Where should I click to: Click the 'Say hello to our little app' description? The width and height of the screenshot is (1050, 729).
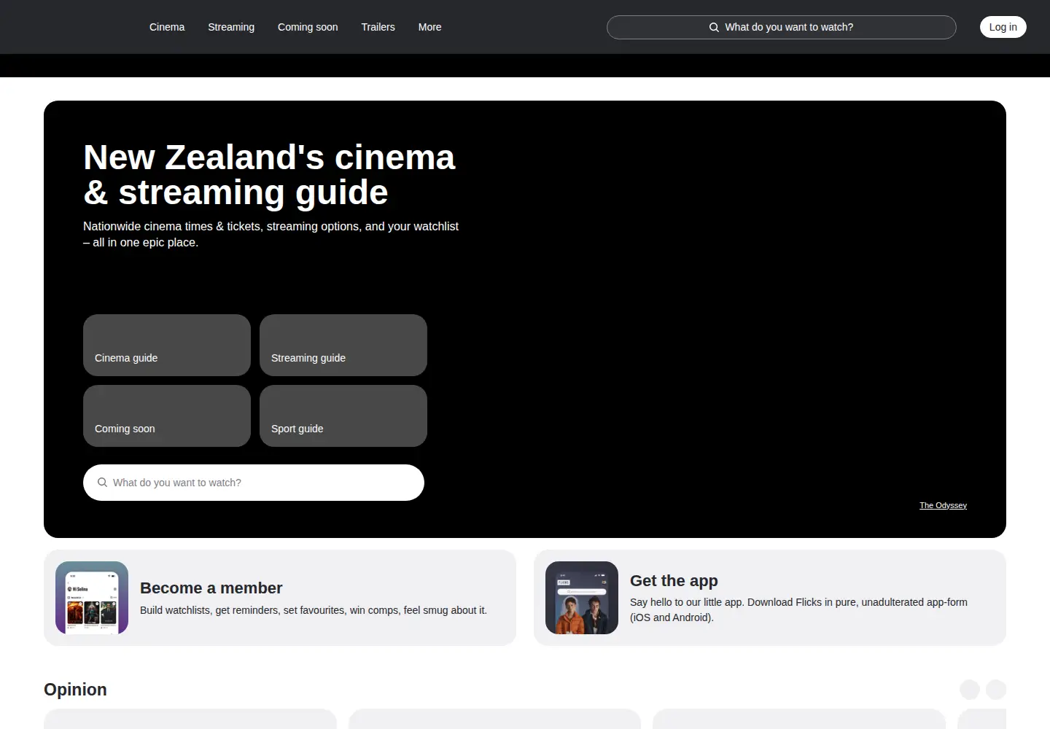[x=798, y=609]
